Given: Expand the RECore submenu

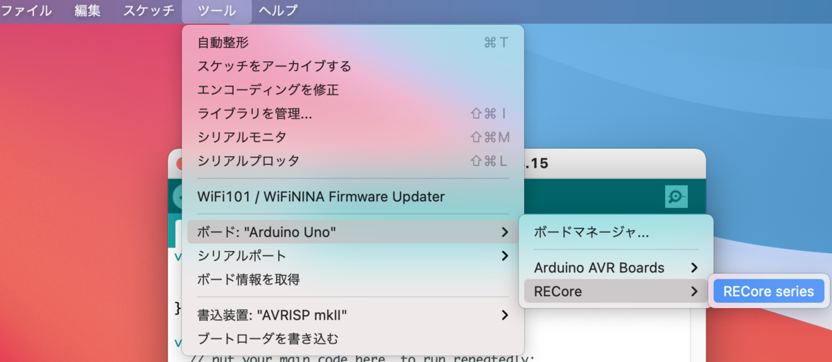Looking at the screenshot, I should pos(616,291).
